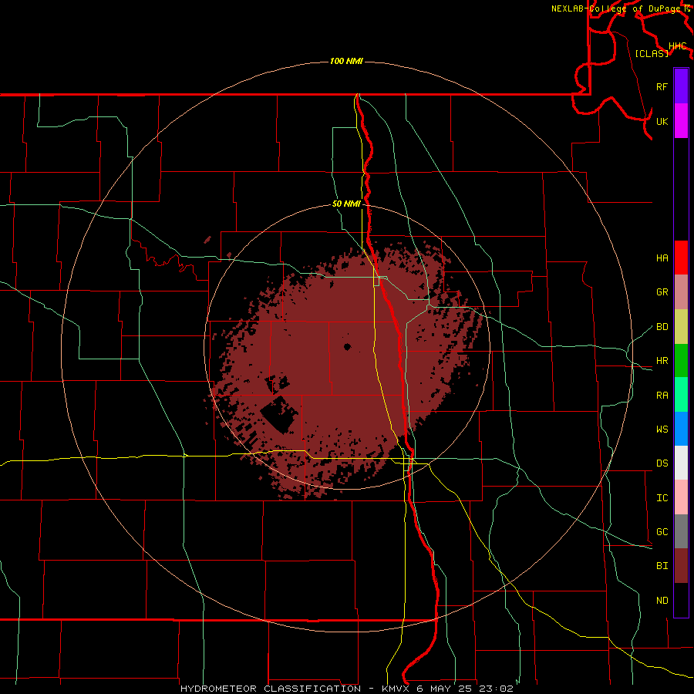The height and width of the screenshot is (694, 694).
Task: Click the BI legend label
Action: pyautogui.click(x=662, y=566)
